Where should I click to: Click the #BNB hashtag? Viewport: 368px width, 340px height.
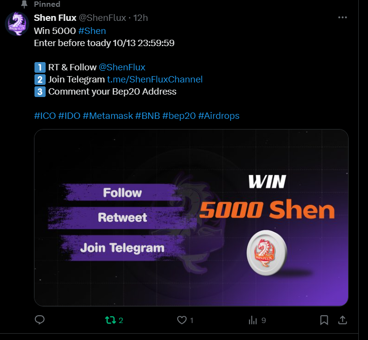148,116
